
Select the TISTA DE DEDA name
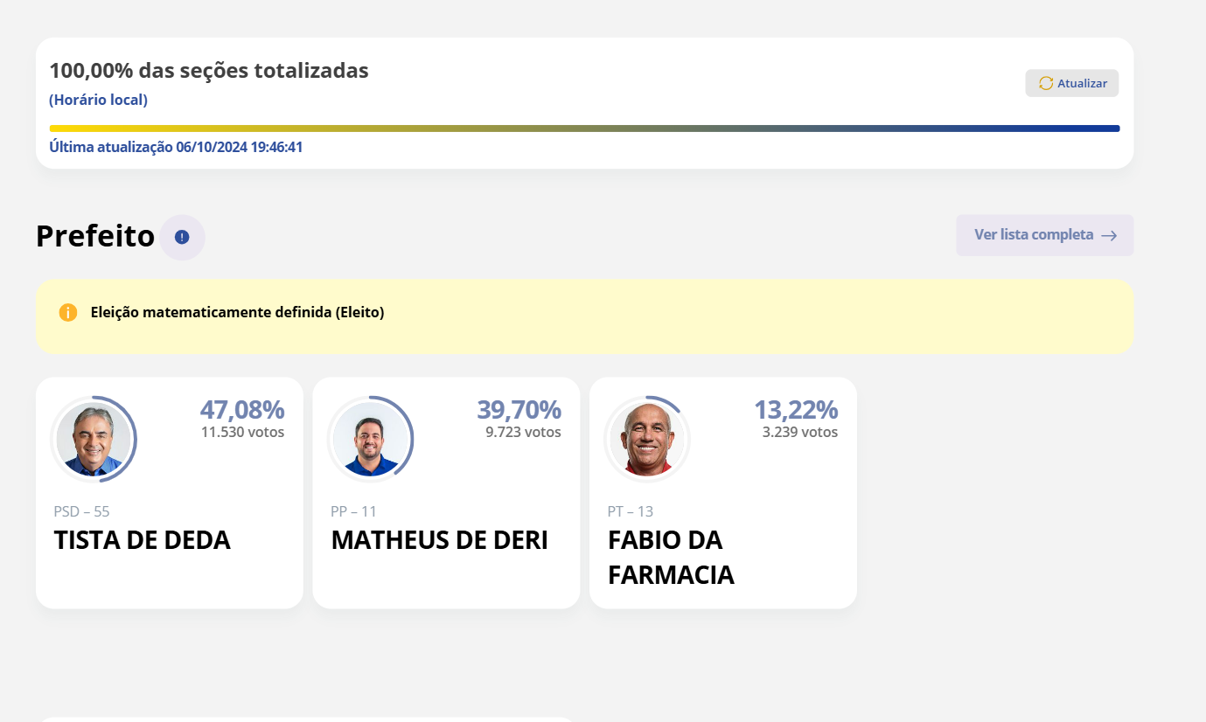click(143, 540)
